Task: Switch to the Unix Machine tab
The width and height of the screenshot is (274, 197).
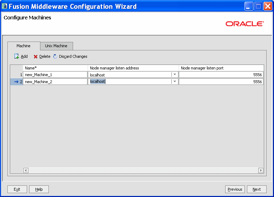Action: pyautogui.click(x=56, y=46)
